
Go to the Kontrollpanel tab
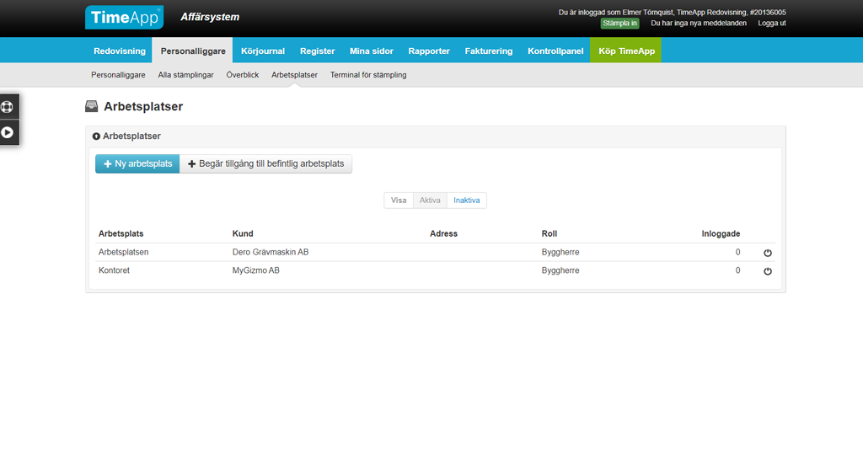point(555,51)
